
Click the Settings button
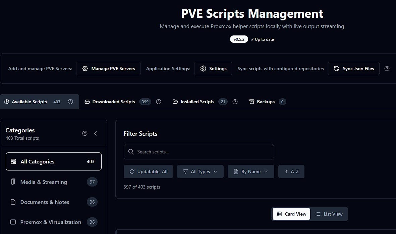(x=213, y=69)
